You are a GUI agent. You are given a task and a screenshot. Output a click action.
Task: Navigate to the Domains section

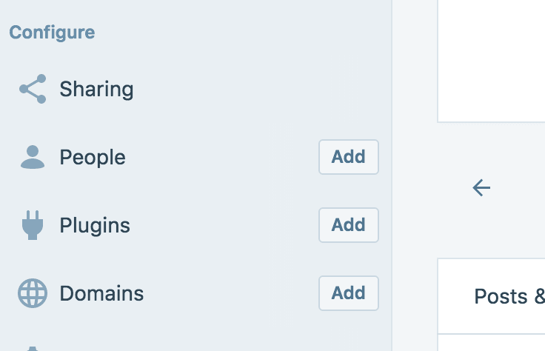(x=101, y=293)
